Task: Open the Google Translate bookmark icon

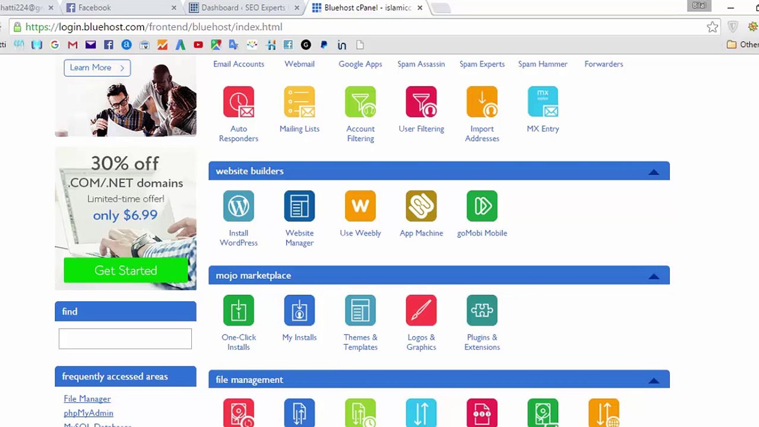Action: point(234,44)
